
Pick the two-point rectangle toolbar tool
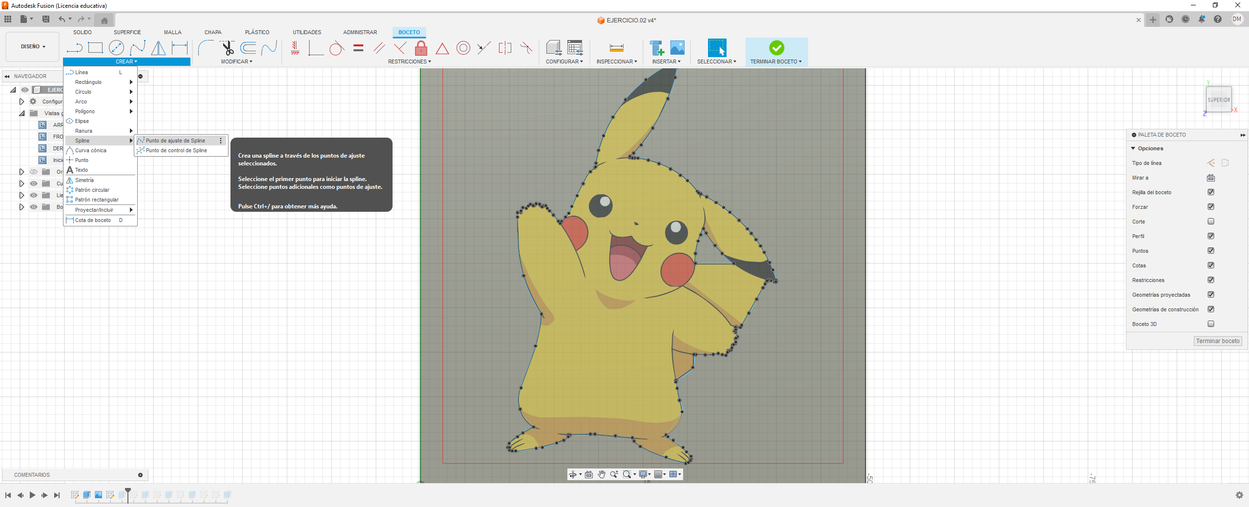[x=95, y=48]
